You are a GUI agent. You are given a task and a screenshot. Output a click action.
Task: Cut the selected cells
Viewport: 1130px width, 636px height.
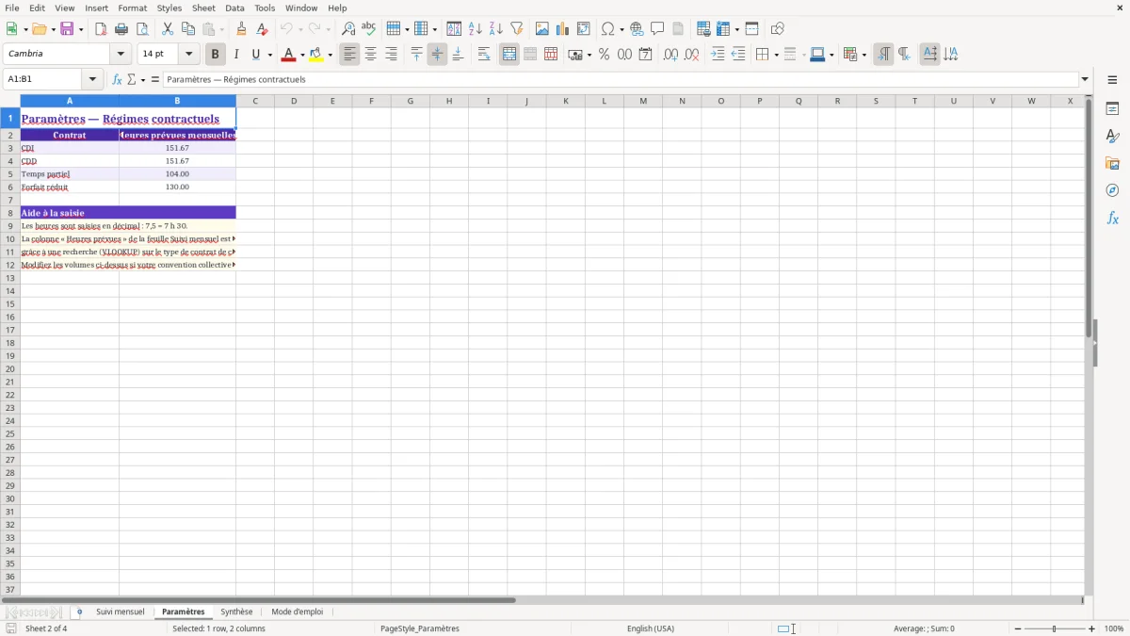click(x=168, y=29)
